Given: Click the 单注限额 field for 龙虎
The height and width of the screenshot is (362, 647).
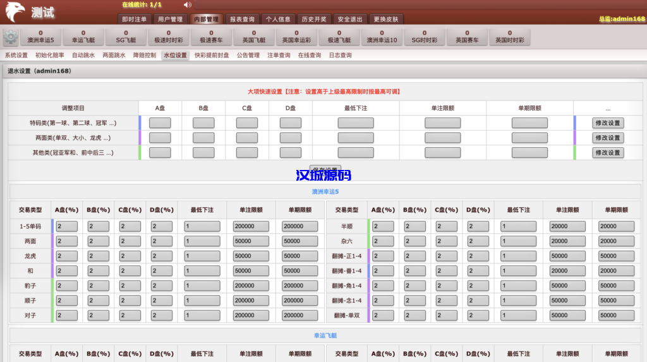Looking at the screenshot, I should pos(251,256).
